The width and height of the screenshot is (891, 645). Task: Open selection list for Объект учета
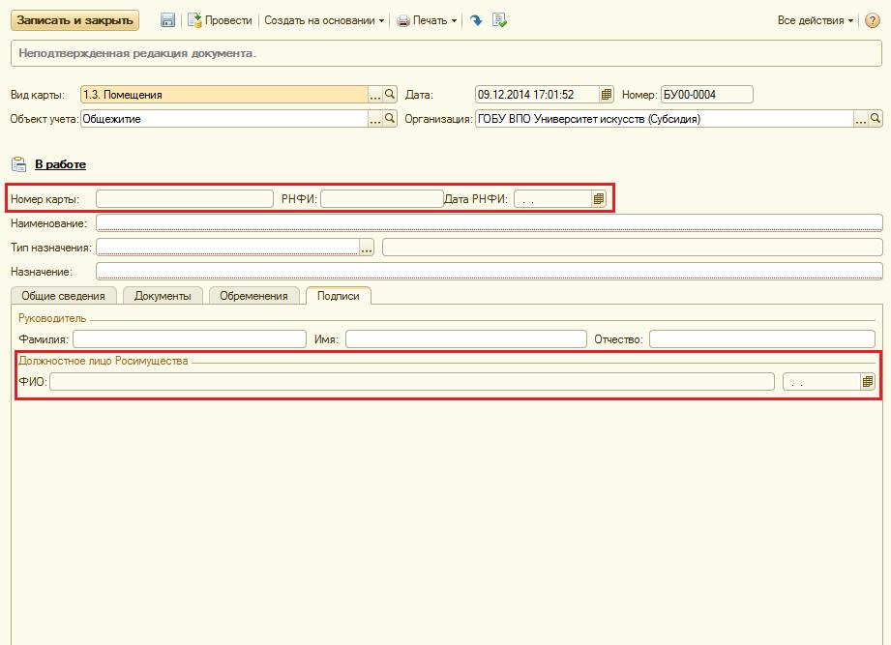click(x=375, y=119)
